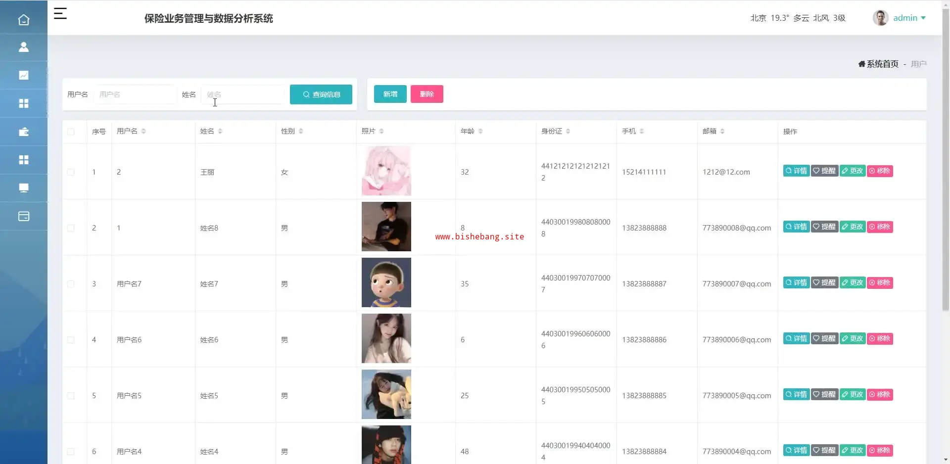Click email 773890007@qq.com cell
The image size is (950, 464).
click(737, 284)
